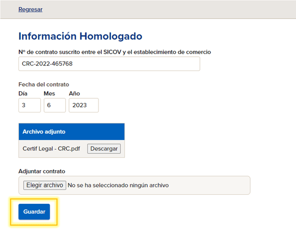Select the Día input showing 3

point(29,105)
